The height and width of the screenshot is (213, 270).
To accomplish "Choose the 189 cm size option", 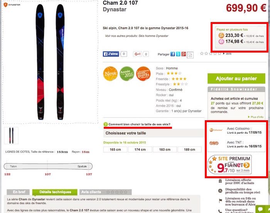I will [189, 150].
